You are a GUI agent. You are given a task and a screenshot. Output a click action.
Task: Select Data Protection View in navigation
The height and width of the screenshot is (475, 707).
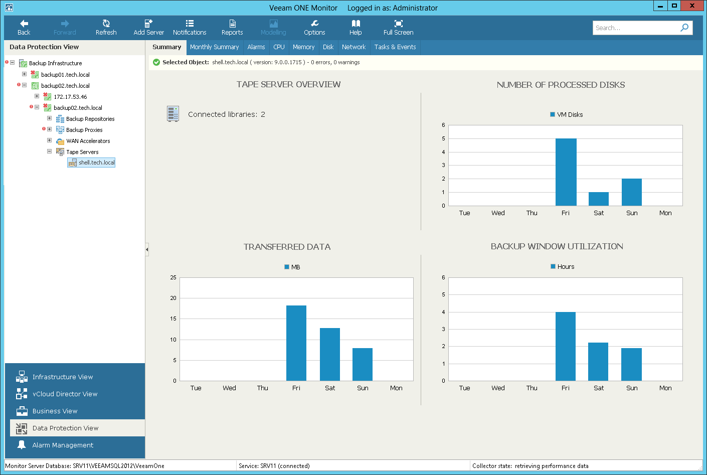77,428
